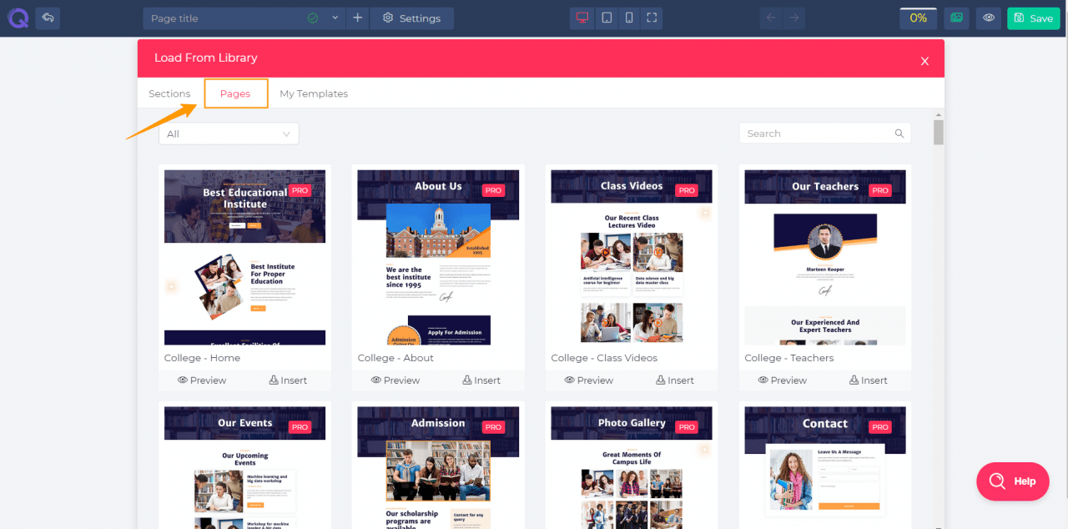Click the library scrollbar thumb
Viewport: 1068px width, 529px height.
939,132
